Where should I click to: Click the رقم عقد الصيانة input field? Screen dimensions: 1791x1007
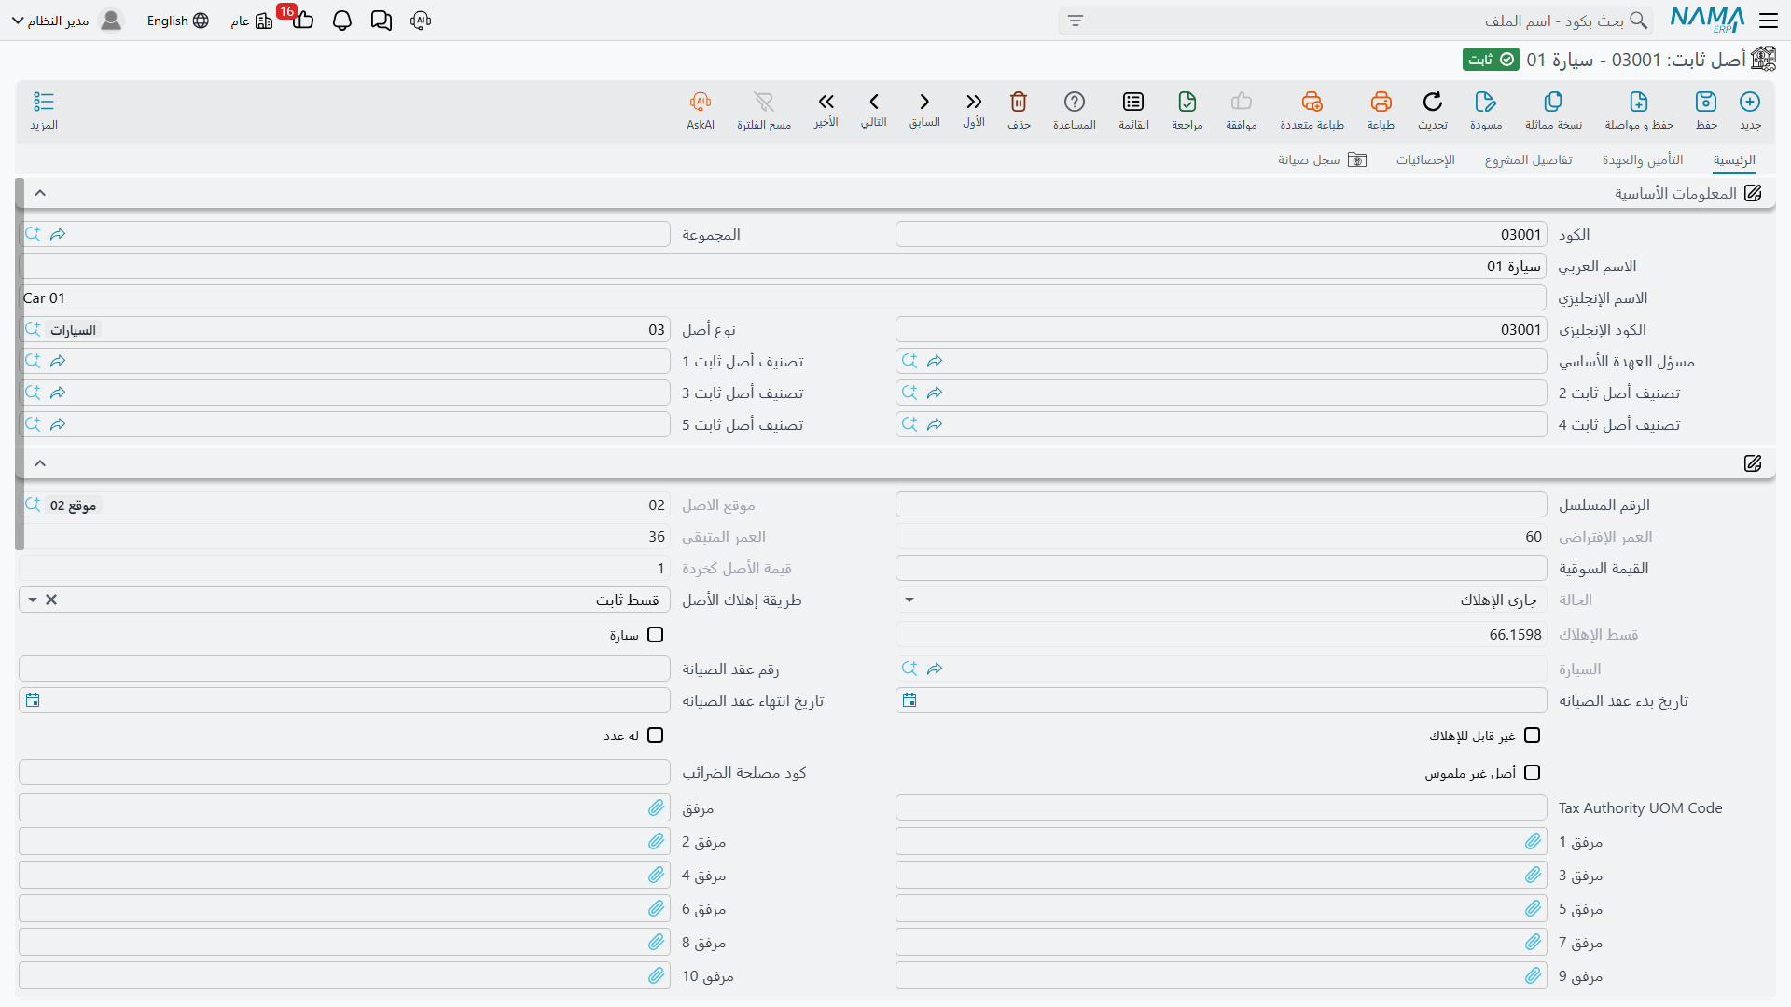click(344, 669)
